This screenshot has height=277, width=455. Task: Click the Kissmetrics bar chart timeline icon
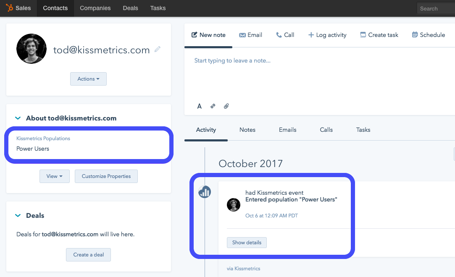[205, 192]
